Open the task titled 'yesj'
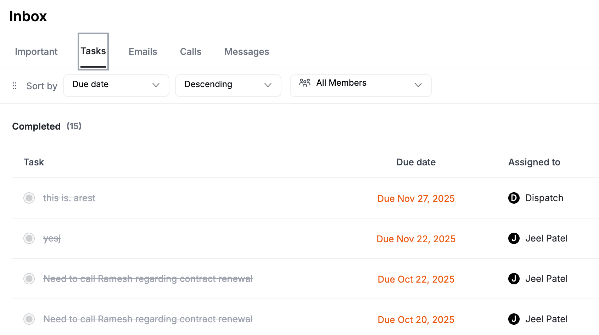 tap(52, 238)
